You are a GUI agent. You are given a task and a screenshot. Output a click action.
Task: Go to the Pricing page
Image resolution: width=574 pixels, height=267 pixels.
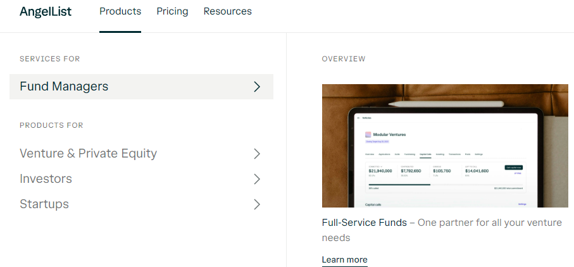172,11
